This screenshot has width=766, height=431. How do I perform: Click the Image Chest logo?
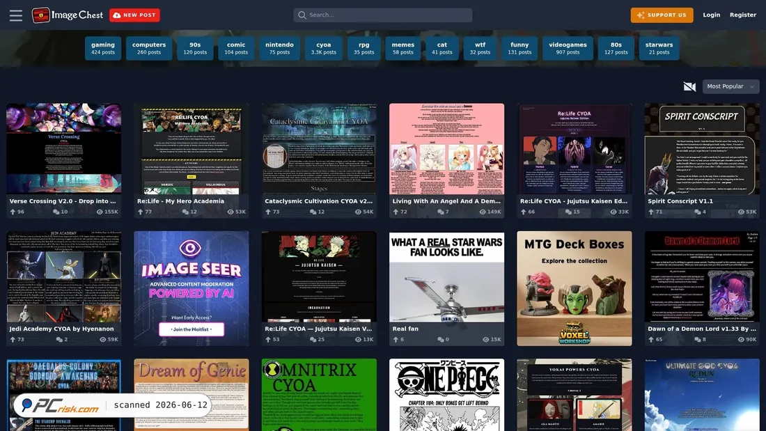68,15
